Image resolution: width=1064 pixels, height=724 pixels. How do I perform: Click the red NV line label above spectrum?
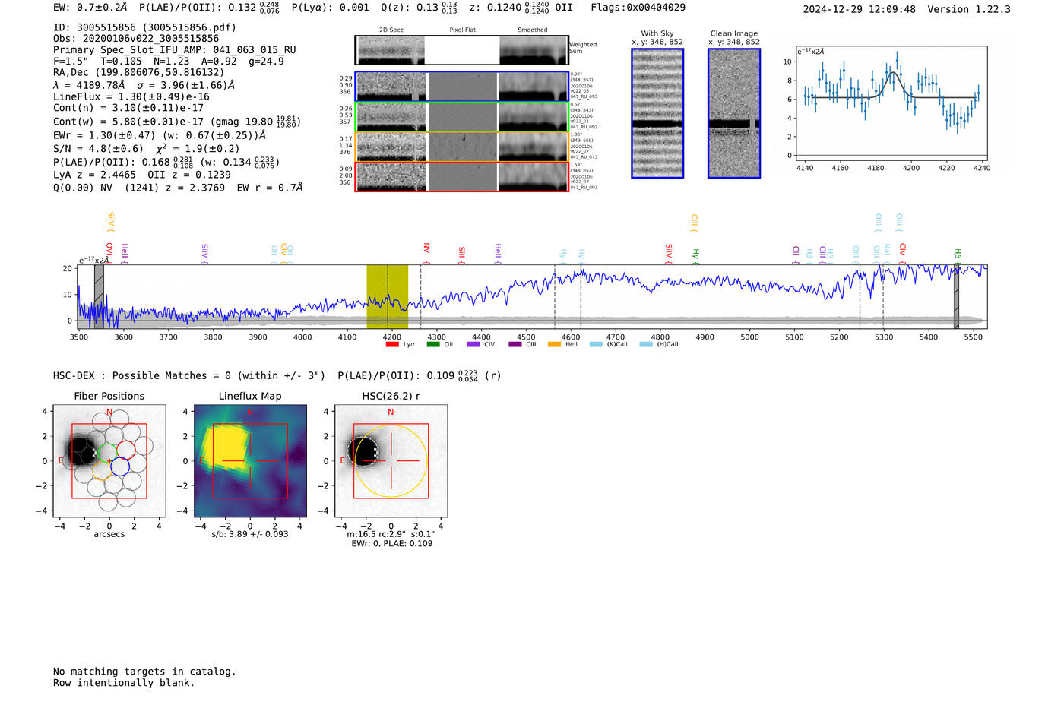click(426, 250)
